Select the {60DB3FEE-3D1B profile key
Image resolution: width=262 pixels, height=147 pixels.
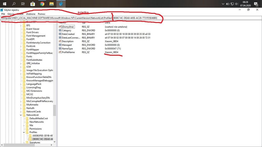pos(42,135)
